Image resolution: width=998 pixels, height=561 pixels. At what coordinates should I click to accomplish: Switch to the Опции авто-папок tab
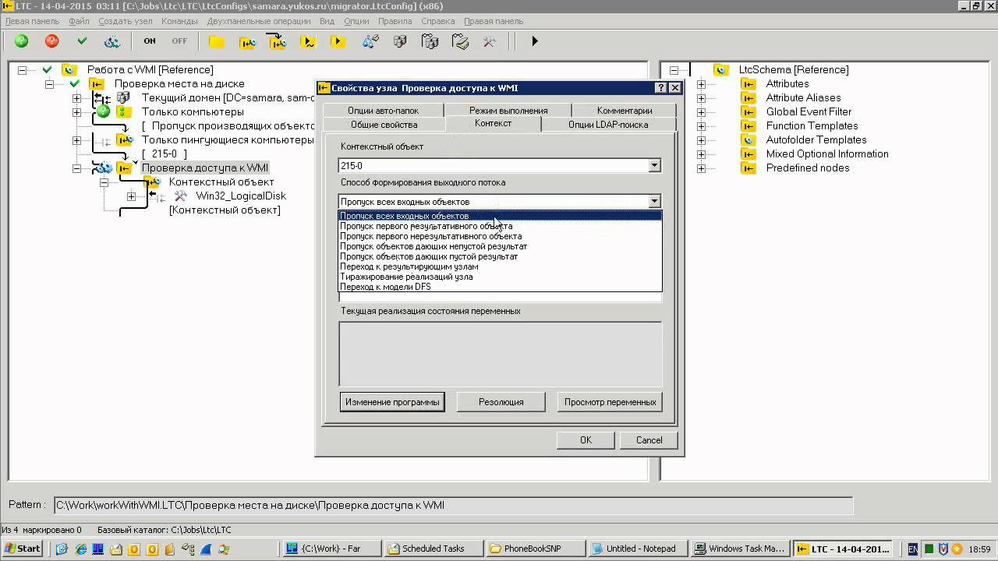click(x=383, y=111)
